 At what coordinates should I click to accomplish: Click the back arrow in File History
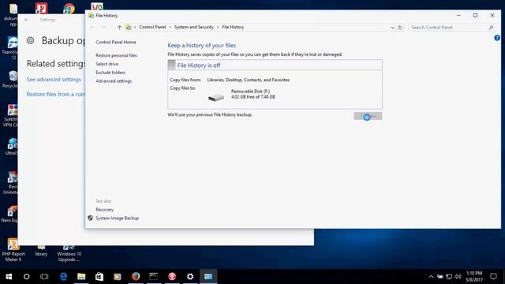pos(92,28)
